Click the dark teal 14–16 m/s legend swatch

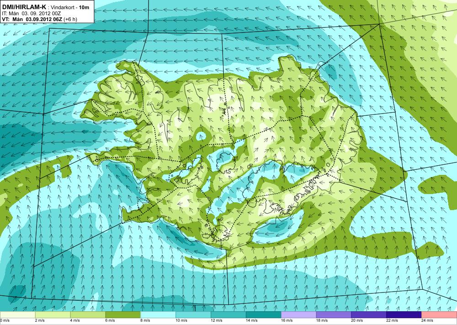pos(264,315)
